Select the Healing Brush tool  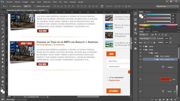click(x=3, y=37)
